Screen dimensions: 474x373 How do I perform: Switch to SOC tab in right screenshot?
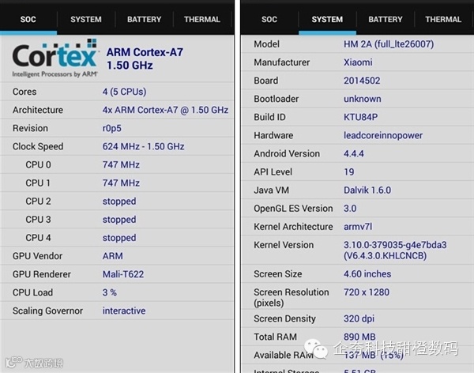click(x=269, y=19)
